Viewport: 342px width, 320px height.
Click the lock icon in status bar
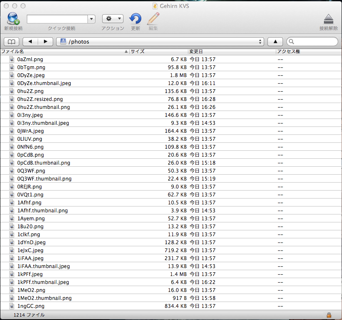click(x=329, y=315)
